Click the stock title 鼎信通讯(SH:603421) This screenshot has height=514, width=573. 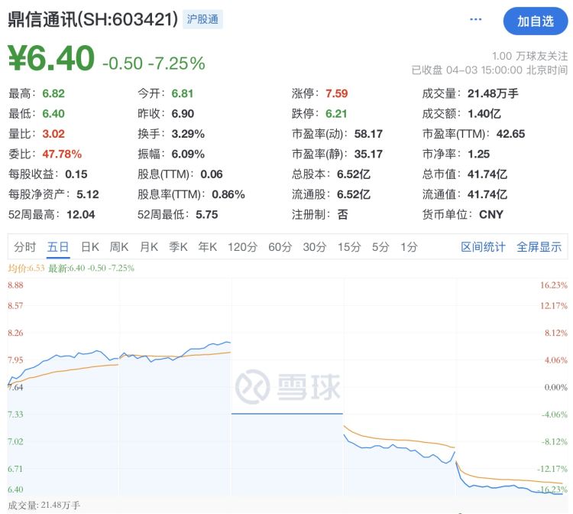click(92, 19)
